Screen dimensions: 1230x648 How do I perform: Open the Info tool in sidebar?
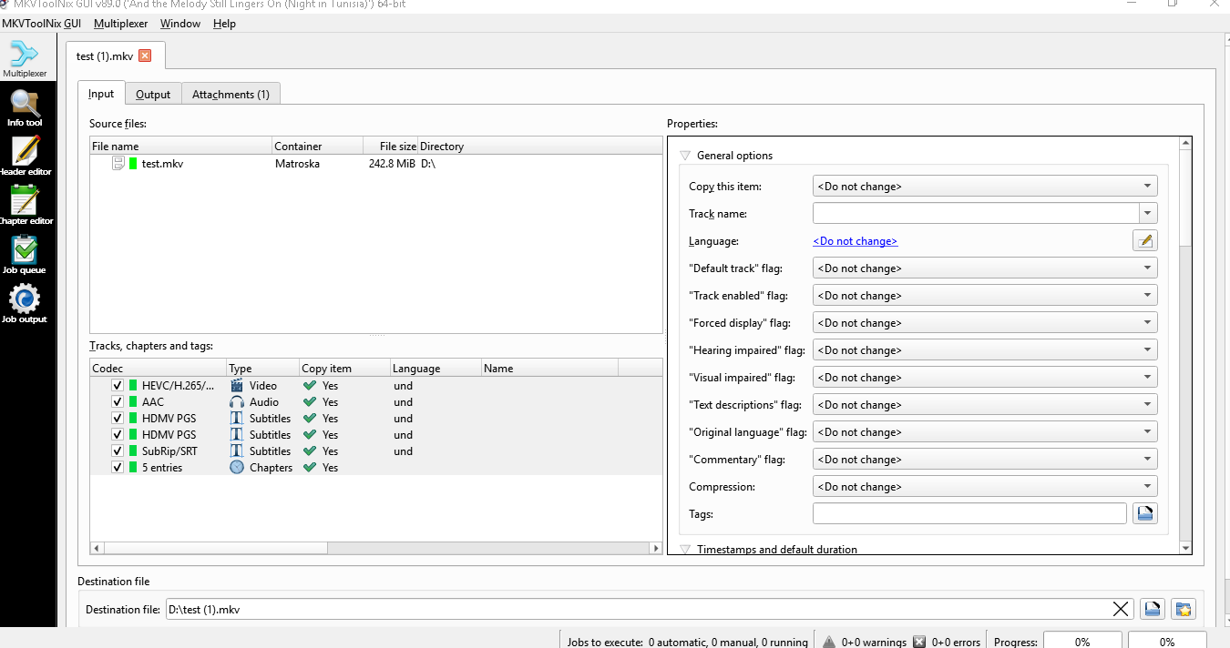pos(25,108)
